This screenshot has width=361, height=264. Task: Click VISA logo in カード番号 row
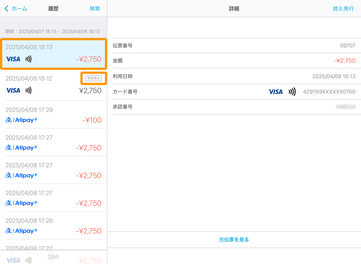tap(276, 92)
